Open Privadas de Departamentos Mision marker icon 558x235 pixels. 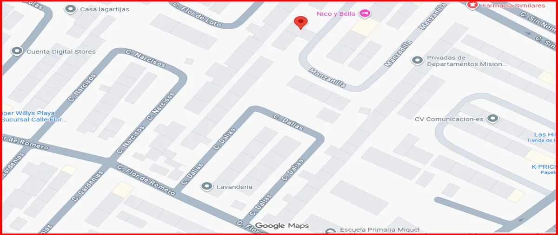pyautogui.click(x=417, y=60)
